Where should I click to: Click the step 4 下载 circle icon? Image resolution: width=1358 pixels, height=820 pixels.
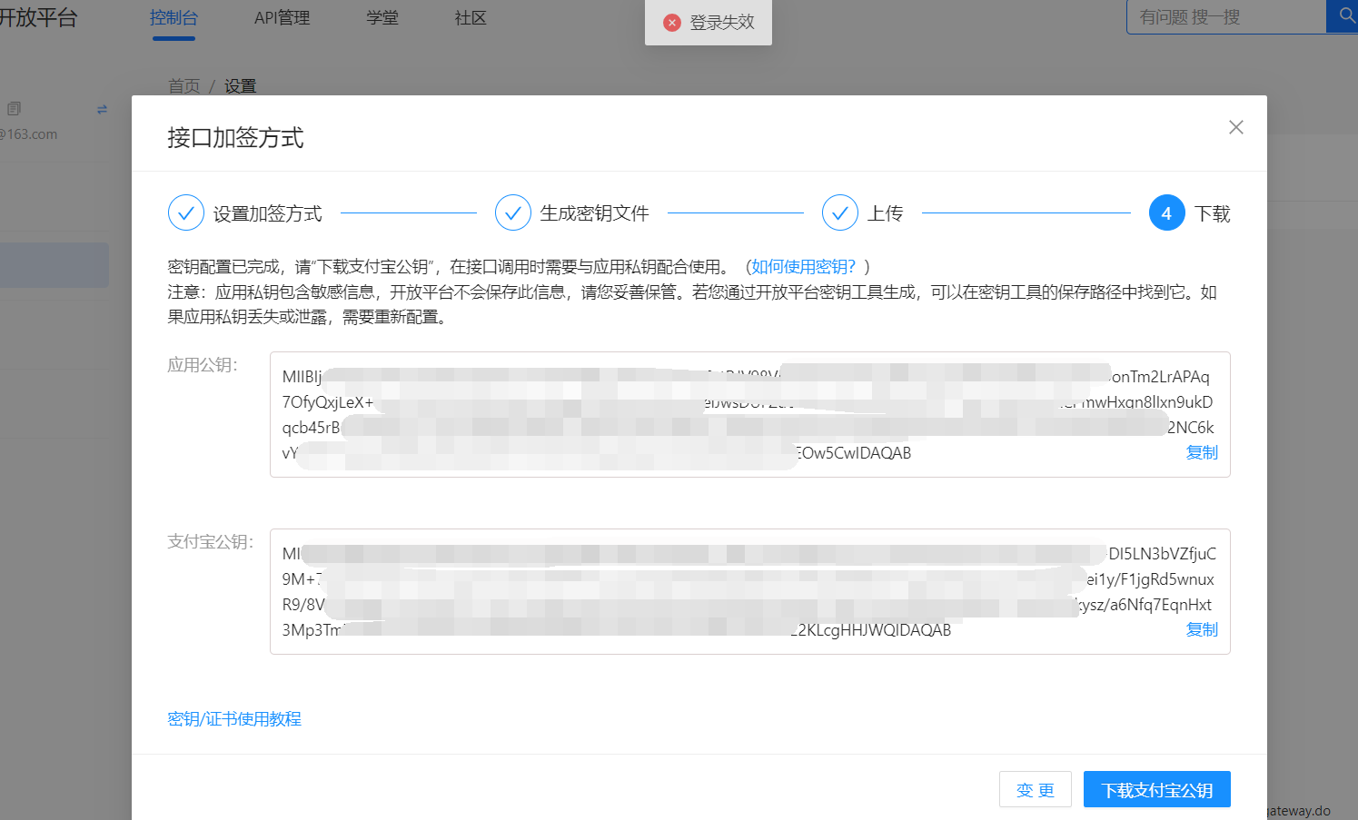tap(1166, 212)
